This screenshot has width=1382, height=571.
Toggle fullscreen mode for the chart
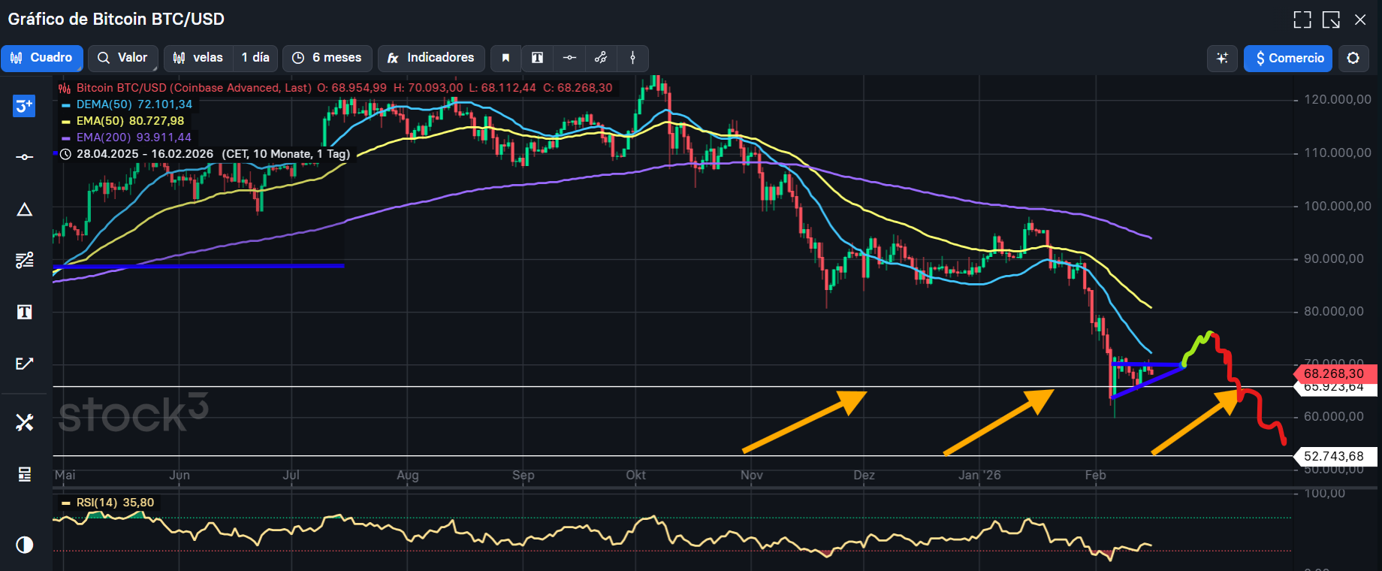[x=1302, y=20]
